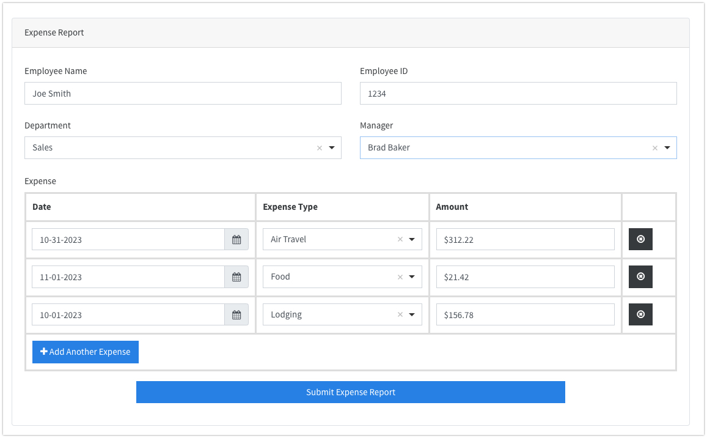Viewport: 707px width, 438px height.
Task: Delete the Food expense row
Action: (640, 277)
